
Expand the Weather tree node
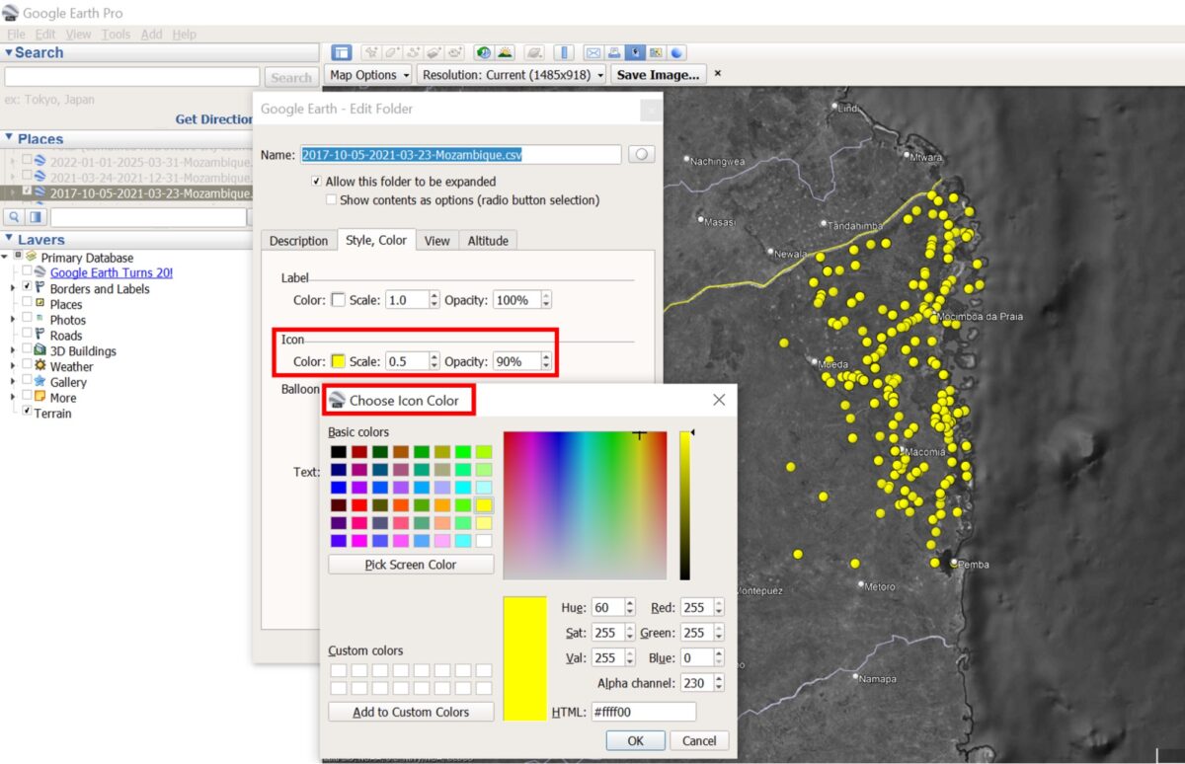click(x=13, y=366)
